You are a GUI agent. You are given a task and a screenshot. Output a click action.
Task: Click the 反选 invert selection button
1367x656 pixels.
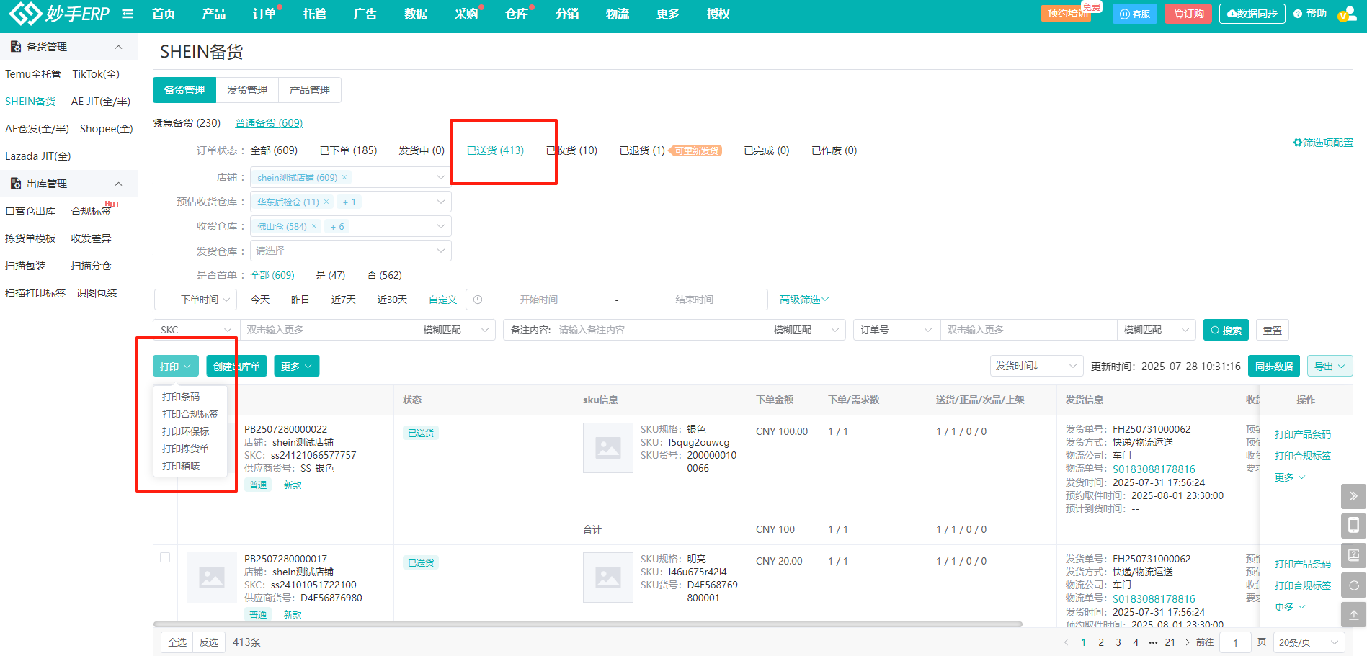[x=209, y=642]
